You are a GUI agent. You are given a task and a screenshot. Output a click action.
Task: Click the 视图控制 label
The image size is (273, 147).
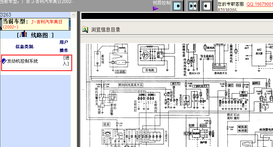point(161,3)
